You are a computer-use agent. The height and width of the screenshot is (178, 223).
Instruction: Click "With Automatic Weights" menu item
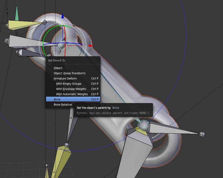[x=72, y=94]
